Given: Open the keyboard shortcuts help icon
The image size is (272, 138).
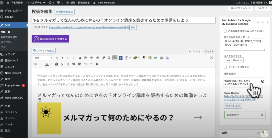Looking at the screenshot, I should (x=97, y=64).
